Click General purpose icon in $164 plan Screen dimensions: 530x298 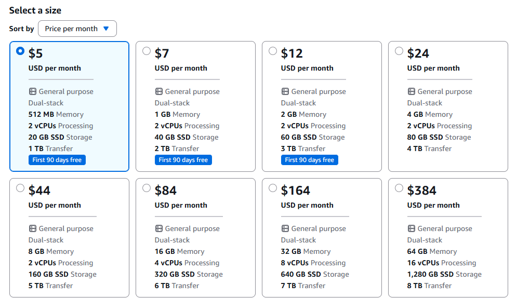click(x=285, y=228)
